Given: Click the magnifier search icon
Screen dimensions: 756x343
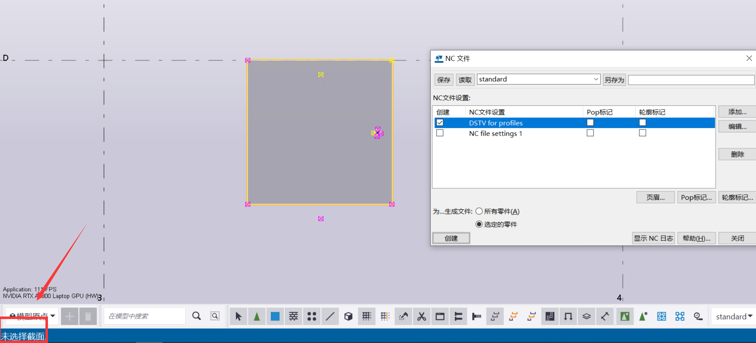Looking at the screenshot, I should point(197,316).
